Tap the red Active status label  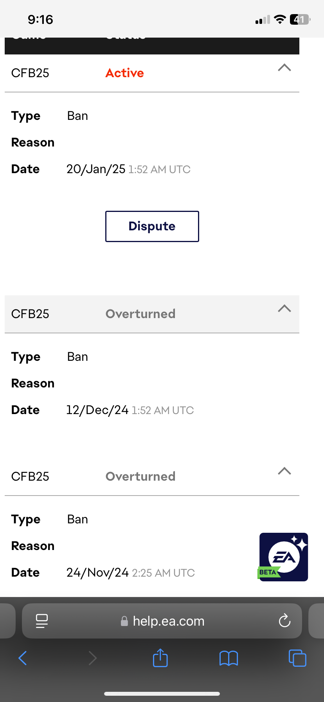[x=125, y=73]
